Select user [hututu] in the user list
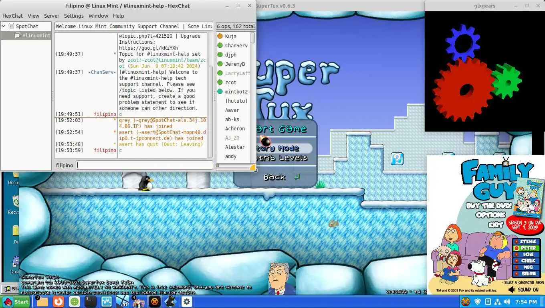 [233, 101]
